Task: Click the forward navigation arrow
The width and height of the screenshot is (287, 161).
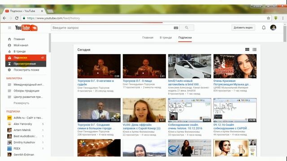Action: [11, 18]
